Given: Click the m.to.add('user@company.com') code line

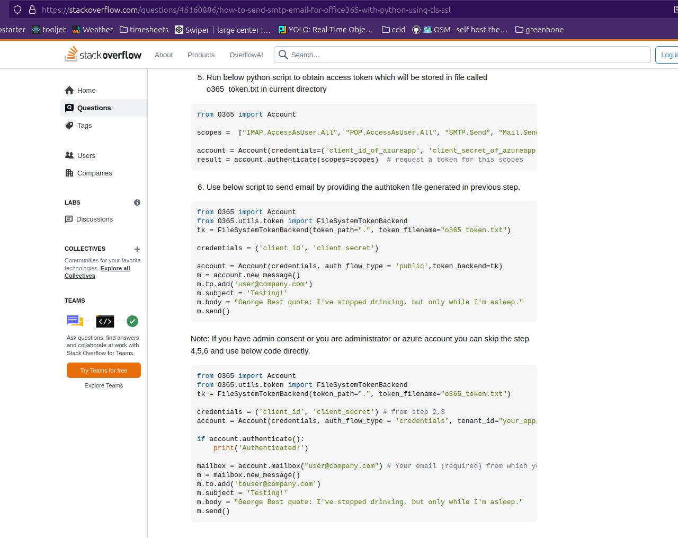Looking at the screenshot, I should point(255,284).
